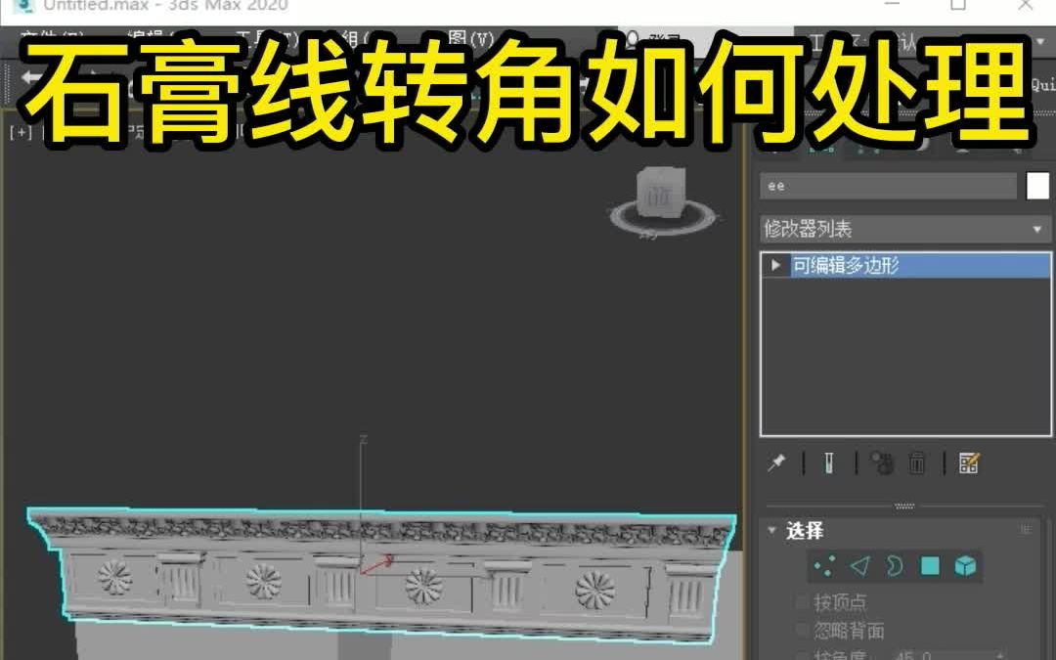Enable the 按角度 checkbox
This screenshot has height=660, width=1056.
coord(803,653)
